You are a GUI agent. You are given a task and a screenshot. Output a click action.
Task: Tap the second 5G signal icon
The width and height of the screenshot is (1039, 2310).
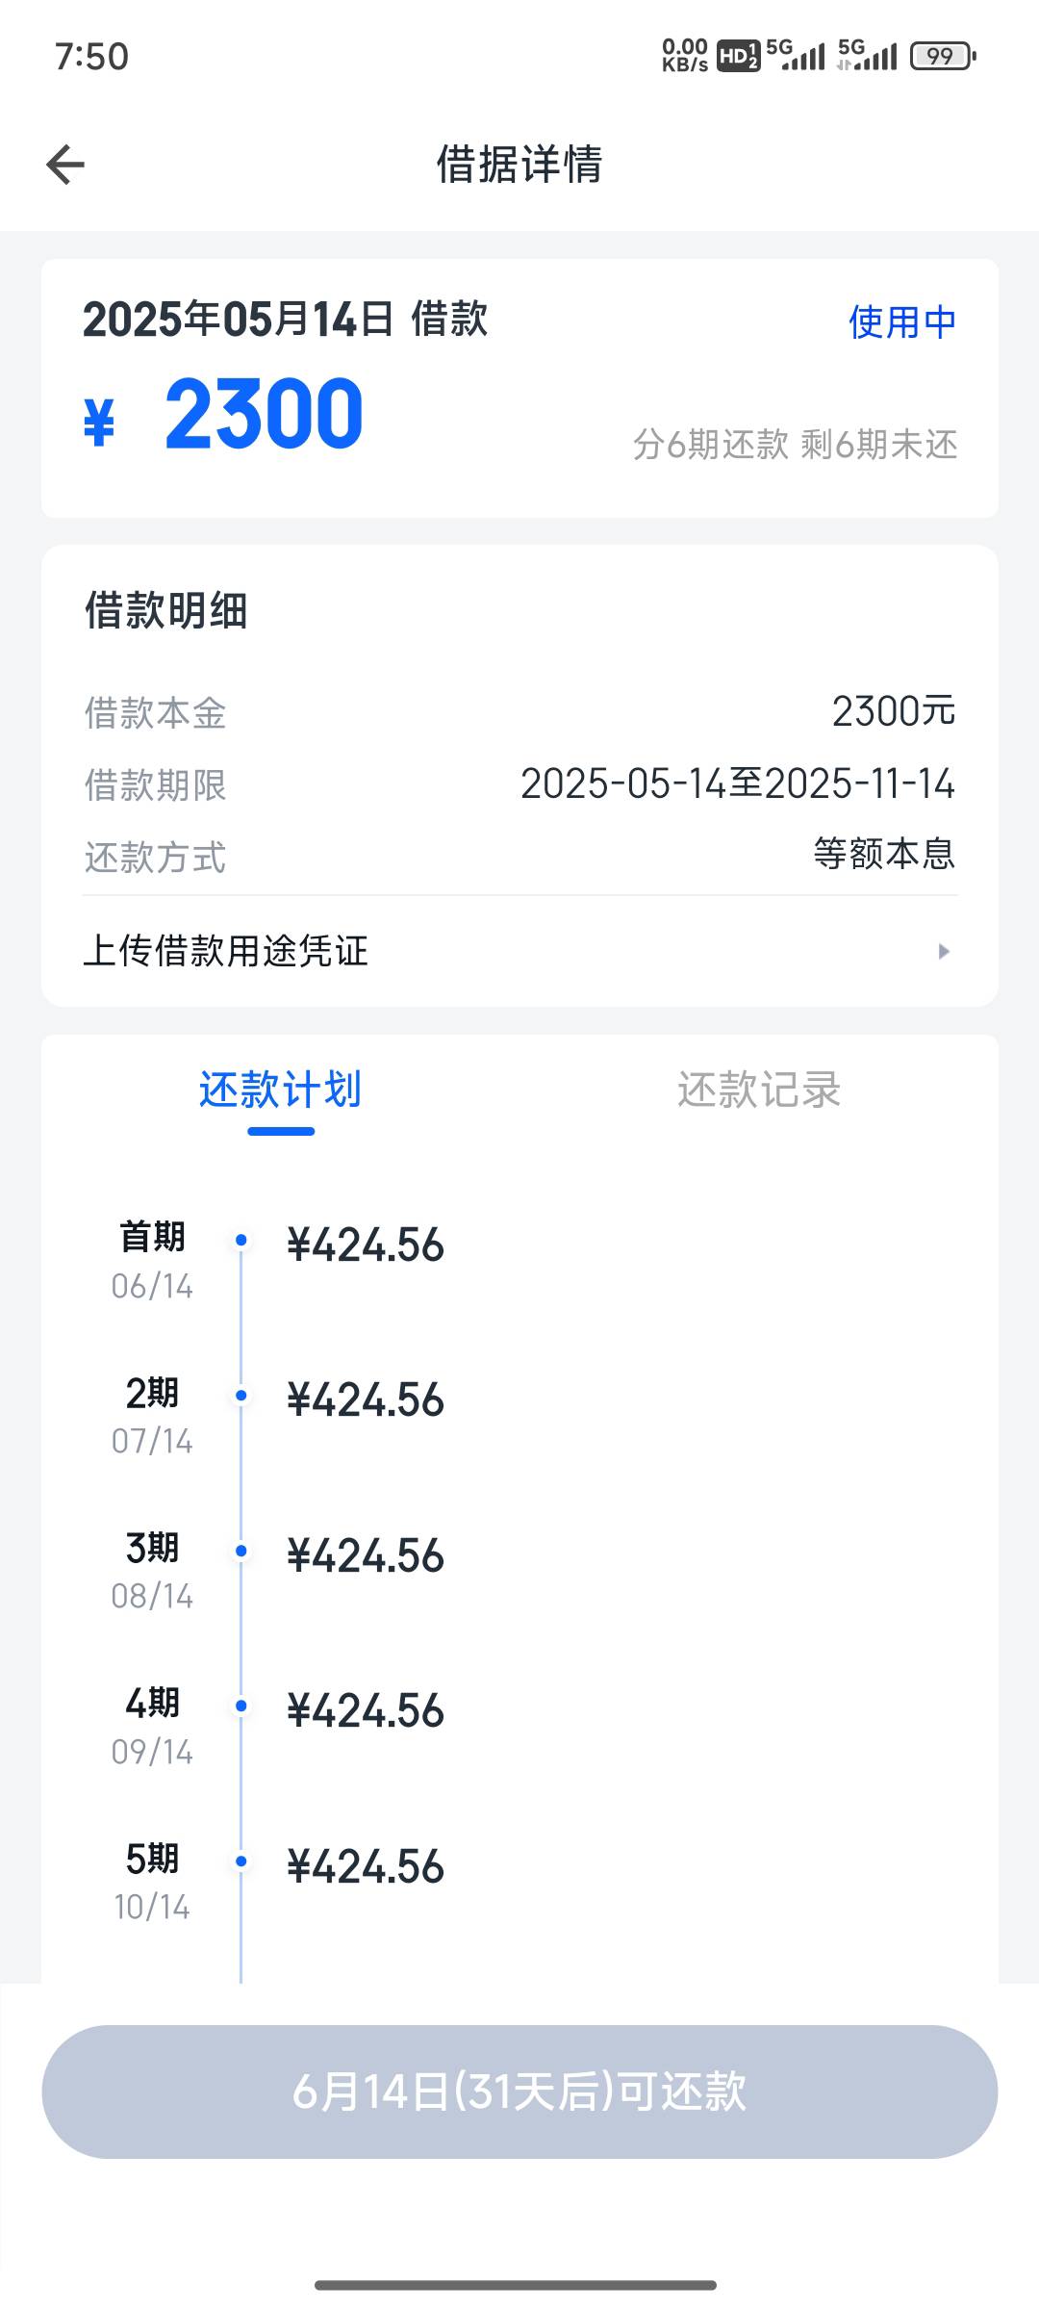click(x=867, y=55)
